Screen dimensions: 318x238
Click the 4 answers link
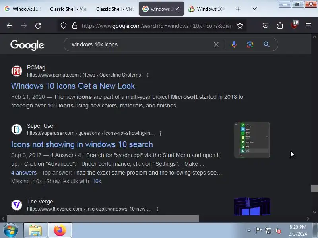point(24,173)
